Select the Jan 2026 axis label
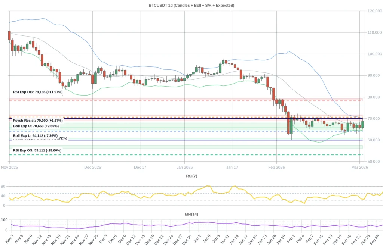 point(184,167)
